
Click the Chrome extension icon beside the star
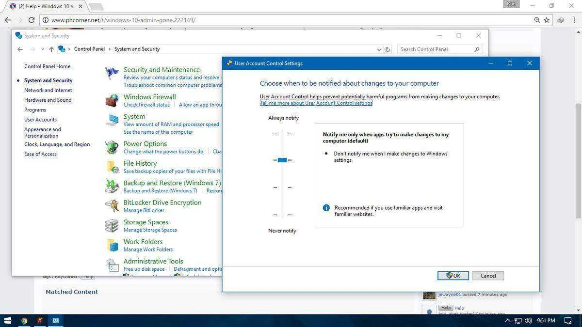[561, 20]
